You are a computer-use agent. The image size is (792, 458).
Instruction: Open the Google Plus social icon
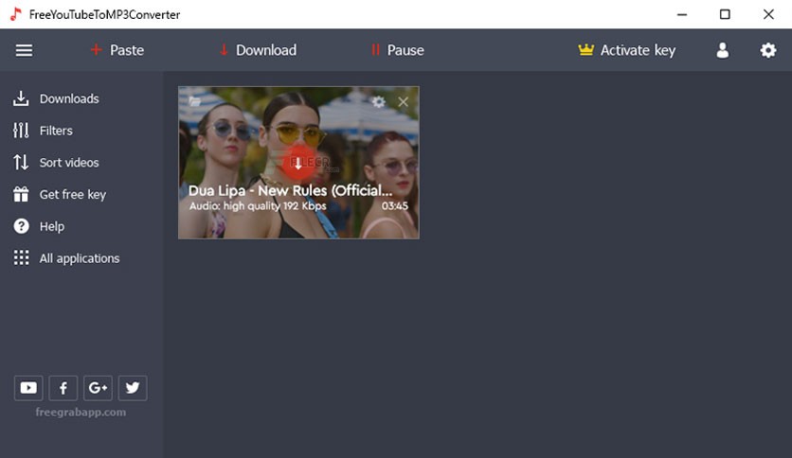(x=98, y=388)
